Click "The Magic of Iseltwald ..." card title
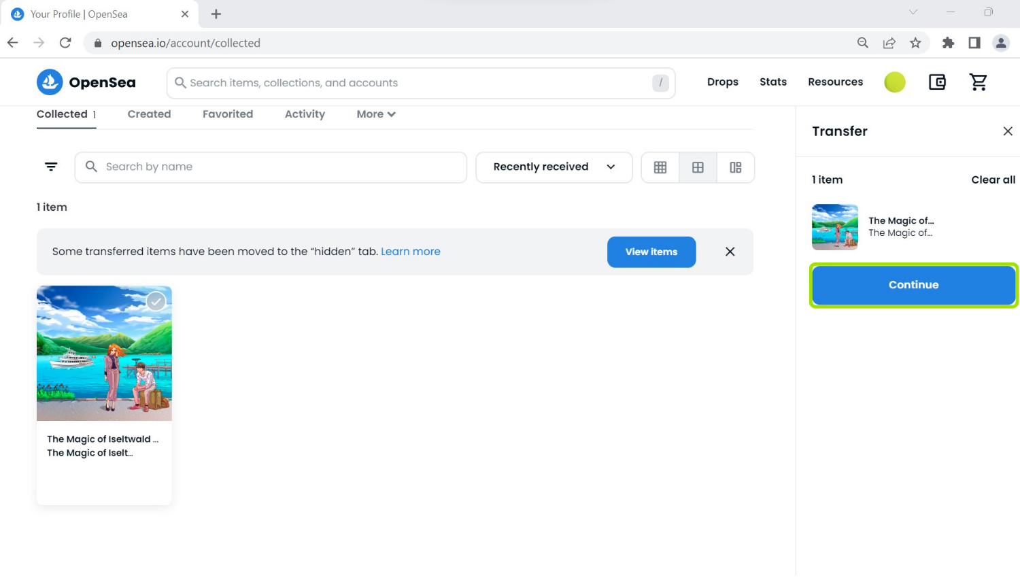Viewport: 1020px width, 578px height. [x=103, y=439]
